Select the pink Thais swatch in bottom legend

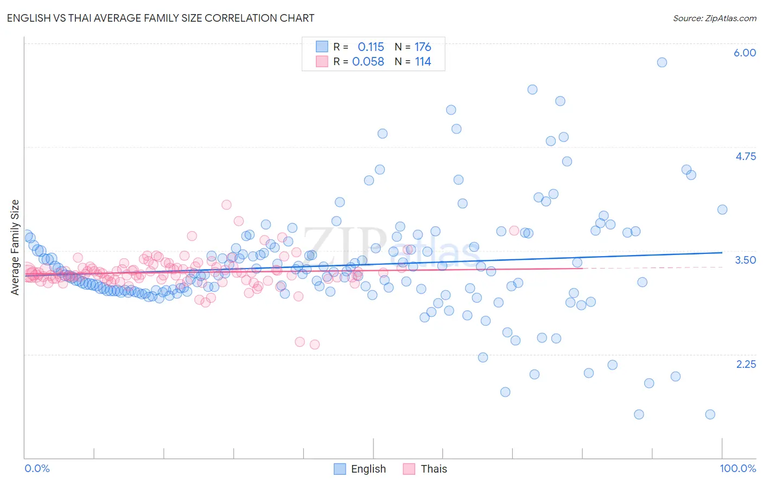coord(409,469)
